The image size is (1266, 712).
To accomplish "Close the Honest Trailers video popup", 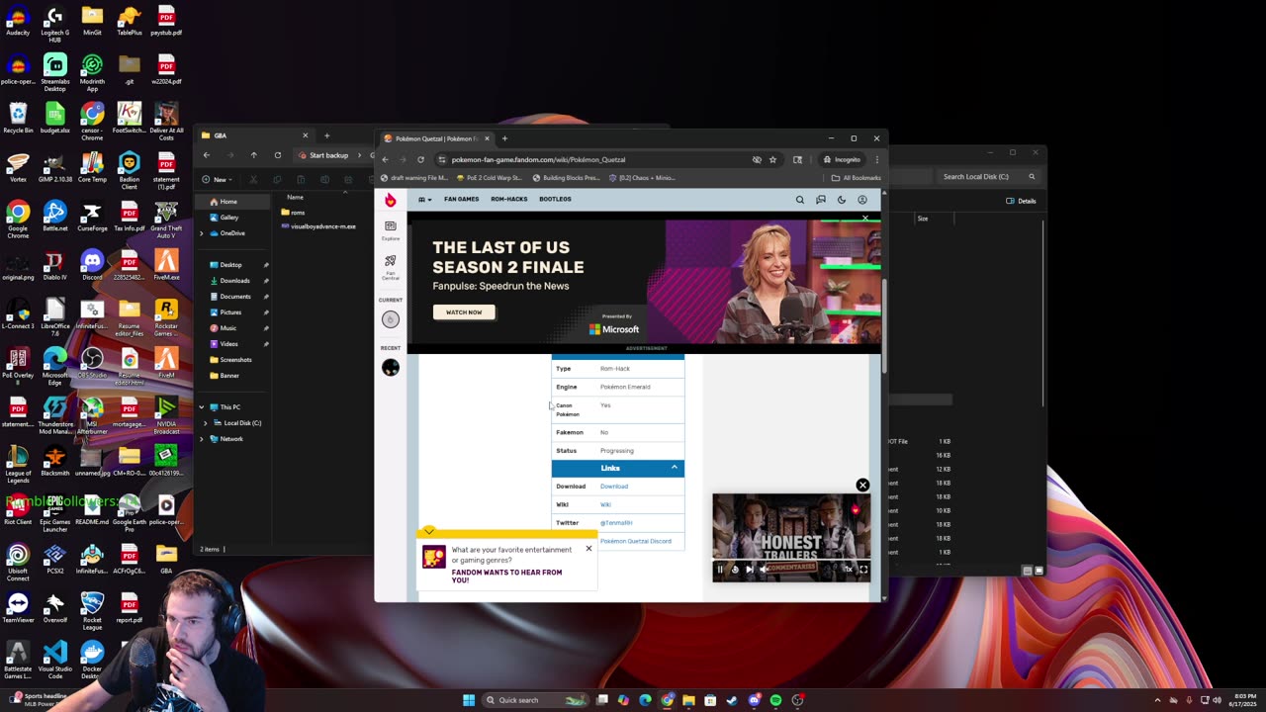I will click(x=862, y=485).
